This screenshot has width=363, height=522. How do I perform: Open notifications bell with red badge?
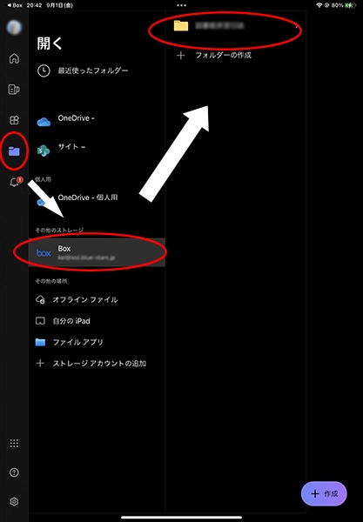coord(15,182)
